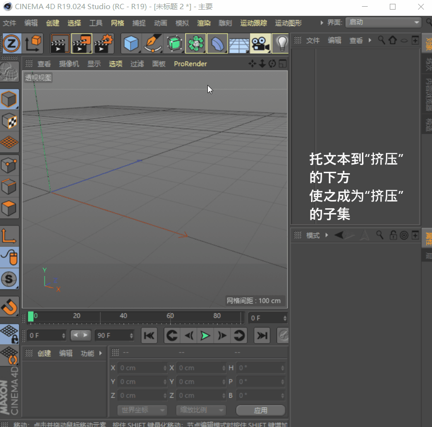This screenshot has width=432, height=427.
Task: Open the Bend deformer icon
Action: coord(217,43)
